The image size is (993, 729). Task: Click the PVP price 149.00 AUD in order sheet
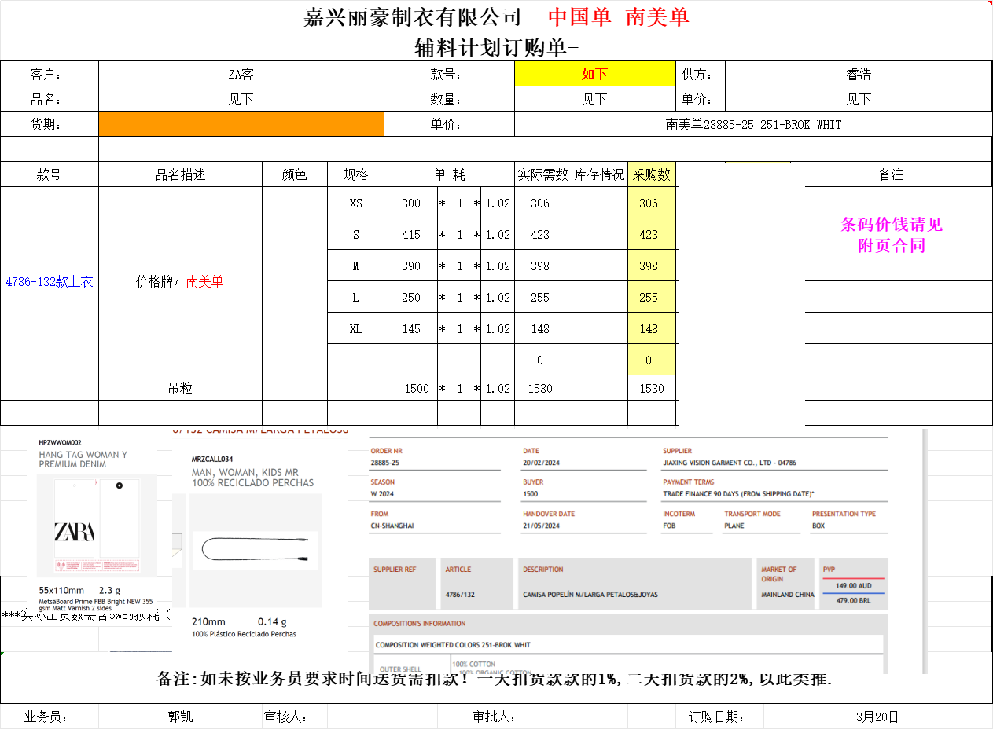tap(854, 585)
